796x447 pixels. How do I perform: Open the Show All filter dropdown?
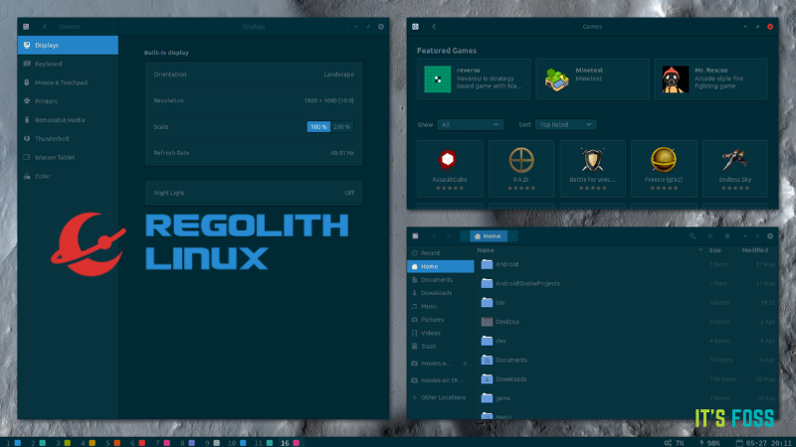[x=470, y=125]
